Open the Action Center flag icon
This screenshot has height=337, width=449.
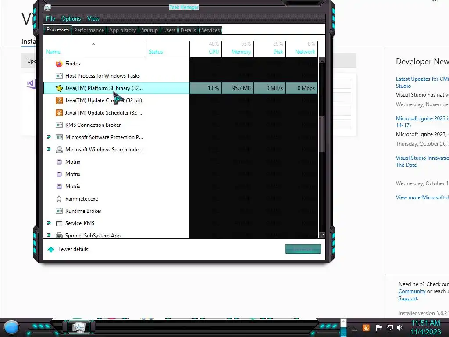pyautogui.click(x=379, y=327)
